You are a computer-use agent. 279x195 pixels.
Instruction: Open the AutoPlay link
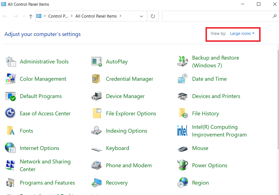[117, 62]
